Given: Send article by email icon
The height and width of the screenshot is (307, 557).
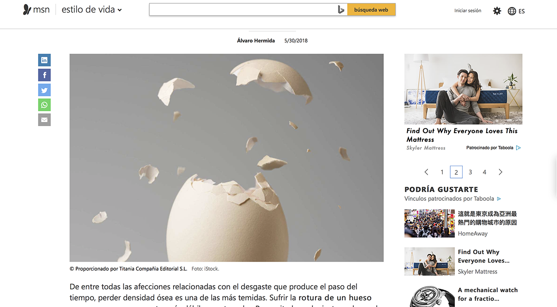Looking at the screenshot, I should (x=44, y=120).
